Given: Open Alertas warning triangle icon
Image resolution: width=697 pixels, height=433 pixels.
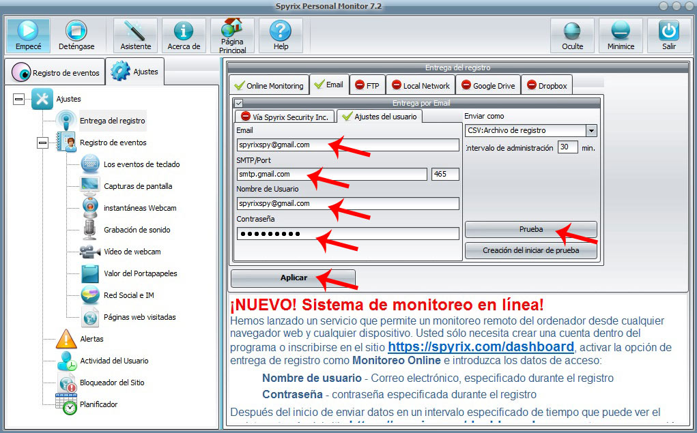Looking at the screenshot, I should coord(66,339).
